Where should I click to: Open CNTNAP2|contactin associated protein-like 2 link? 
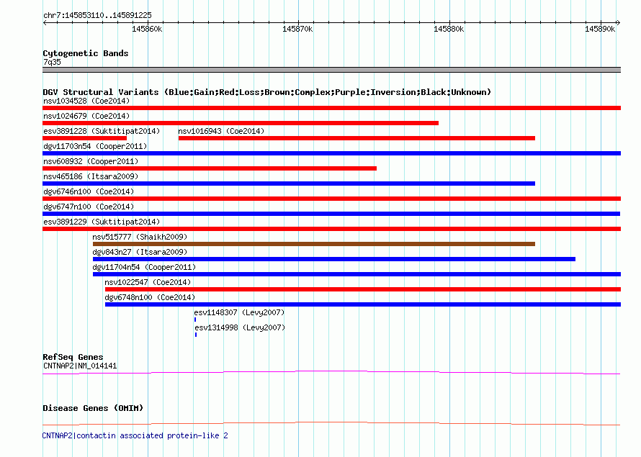(x=135, y=435)
